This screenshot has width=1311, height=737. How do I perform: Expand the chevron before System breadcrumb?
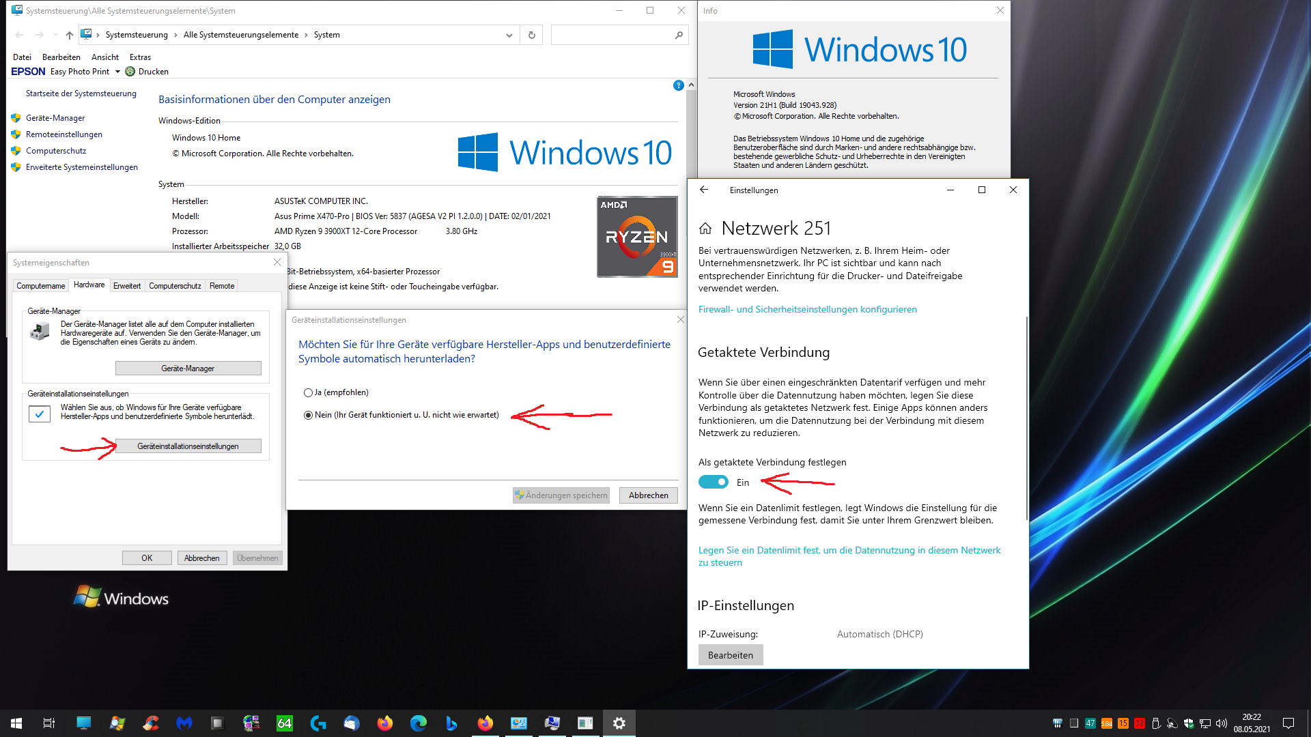(x=306, y=35)
